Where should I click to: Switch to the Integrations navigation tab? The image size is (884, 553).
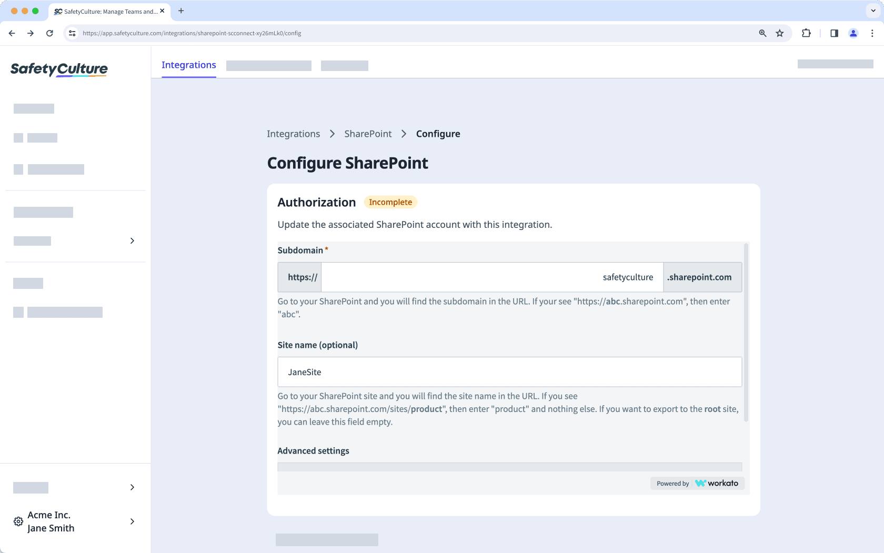[x=189, y=65]
